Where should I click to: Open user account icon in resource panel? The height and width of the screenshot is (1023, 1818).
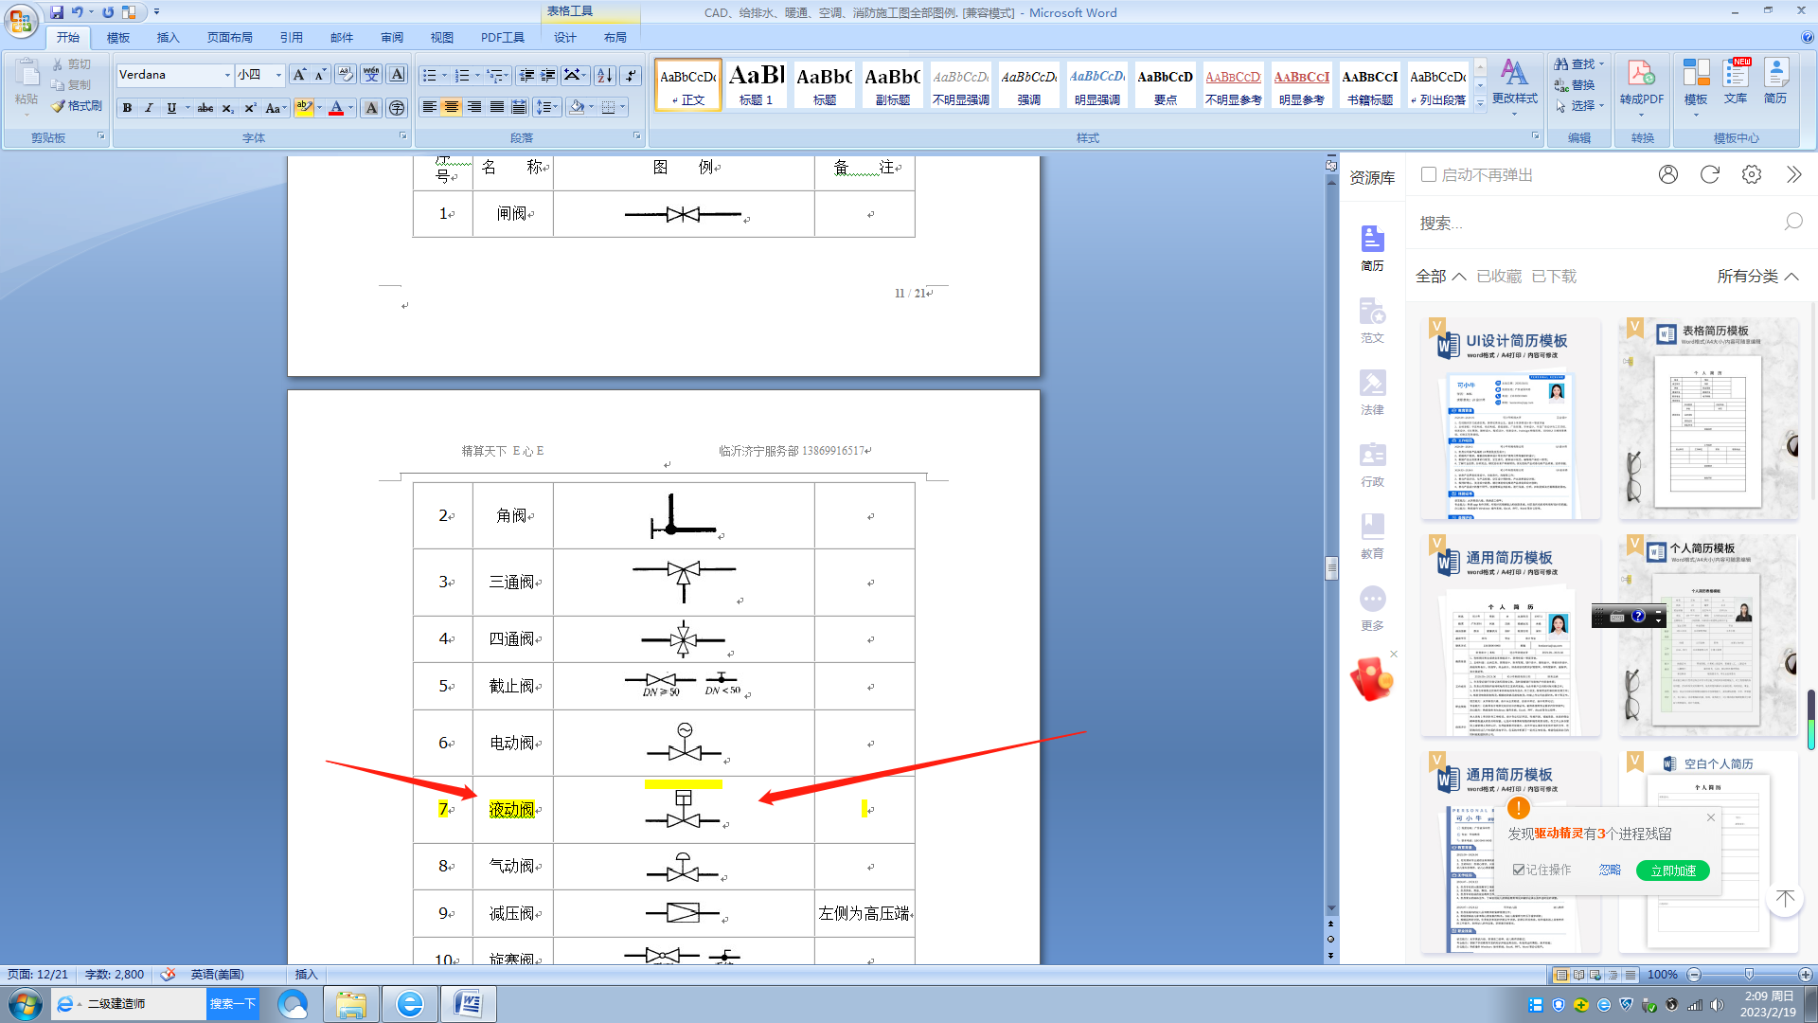click(1668, 174)
